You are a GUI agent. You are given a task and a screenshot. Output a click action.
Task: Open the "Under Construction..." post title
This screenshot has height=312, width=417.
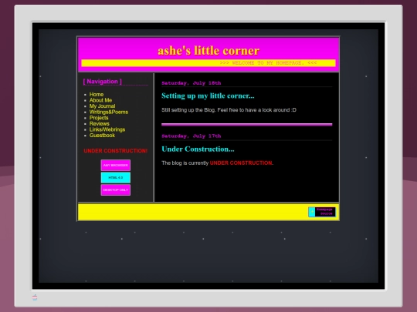point(198,149)
